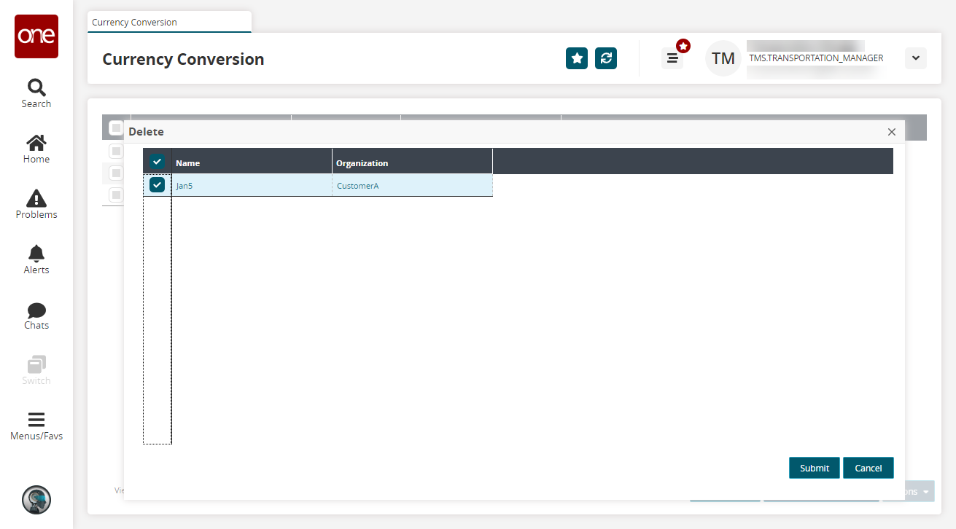Click TMS.TRANSPORTATION_MANAGER role text
This screenshot has height=529, width=956.
click(x=816, y=58)
